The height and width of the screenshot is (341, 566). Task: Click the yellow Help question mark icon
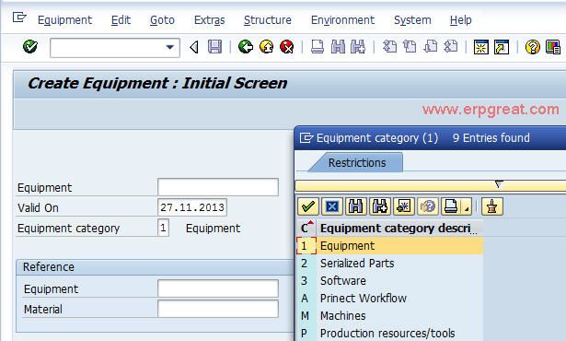coord(533,47)
